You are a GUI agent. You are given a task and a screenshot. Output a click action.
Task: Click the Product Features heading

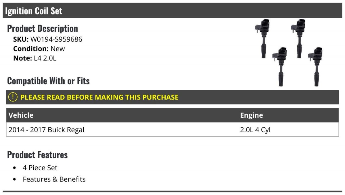pyautogui.click(x=37, y=155)
